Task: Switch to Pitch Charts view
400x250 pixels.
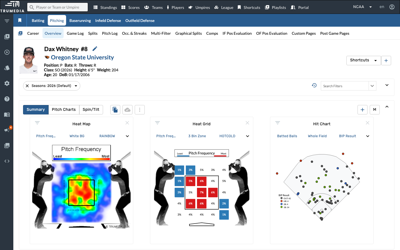Action: [64, 110]
